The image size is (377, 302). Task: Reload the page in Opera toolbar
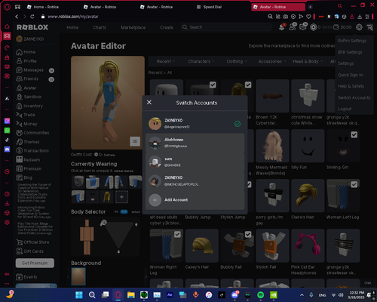[32, 17]
